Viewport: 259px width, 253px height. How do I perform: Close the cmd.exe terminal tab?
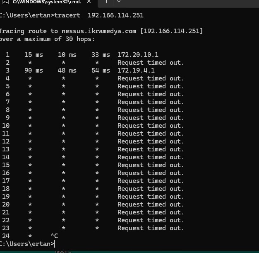click(89, 2)
